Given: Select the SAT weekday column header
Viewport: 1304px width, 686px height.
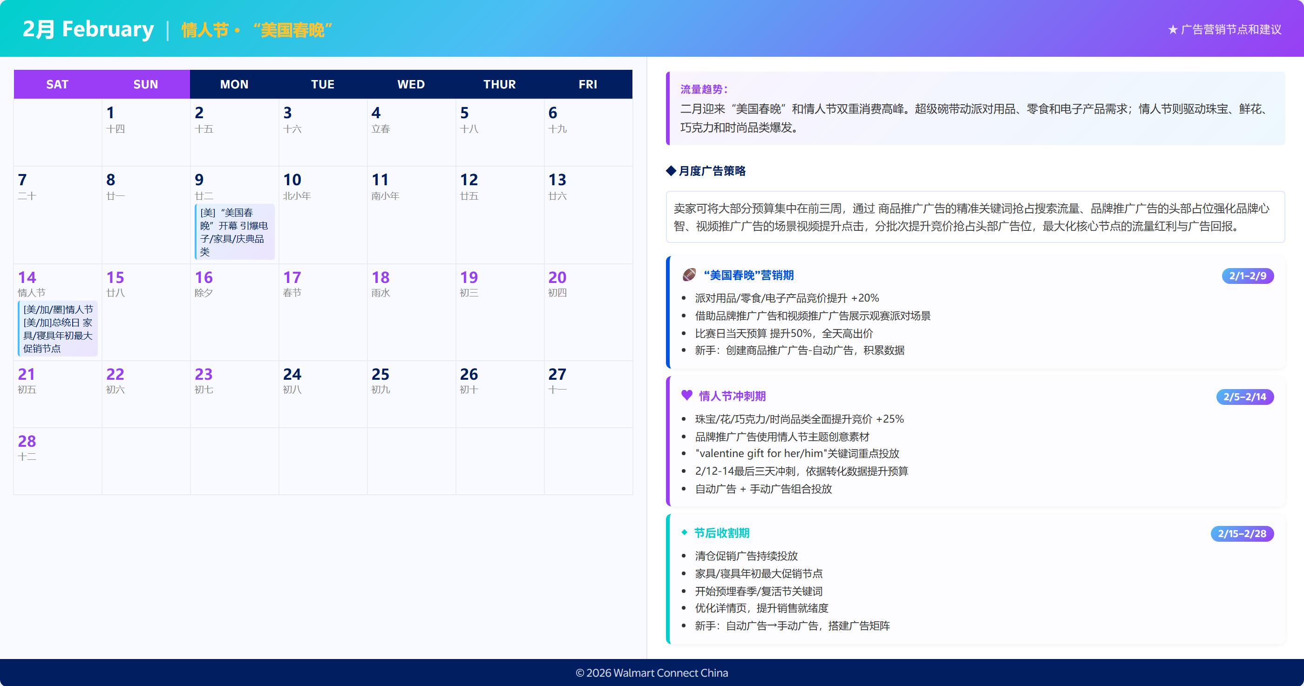Looking at the screenshot, I should (57, 84).
